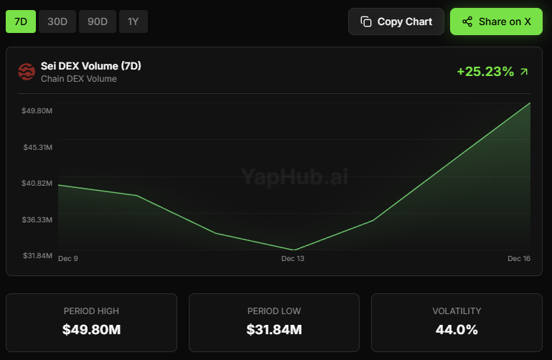Click the Dec 16 x-axis label

(519, 258)
